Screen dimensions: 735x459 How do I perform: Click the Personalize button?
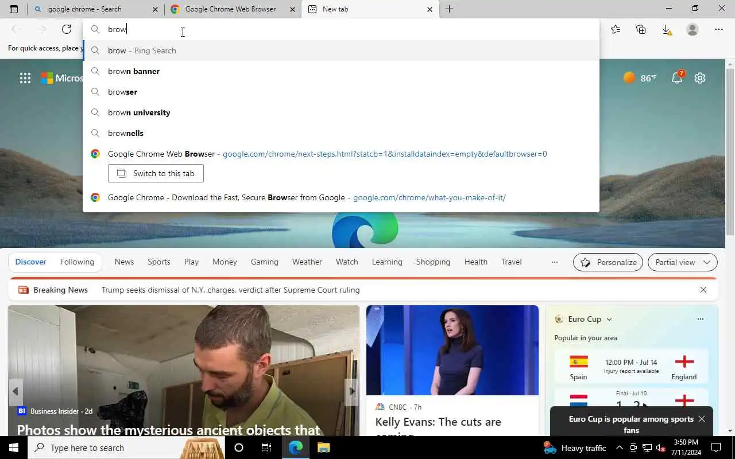[608, 262]
